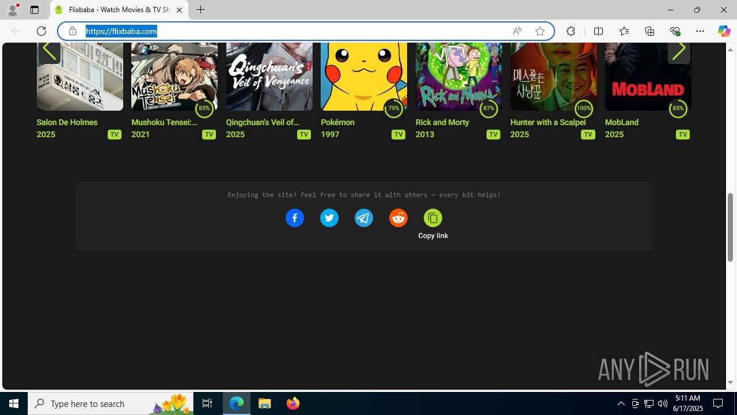Click TV badge under Pokémon

tap(398, 134)
